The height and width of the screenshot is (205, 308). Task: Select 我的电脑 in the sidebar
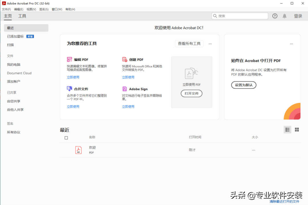14,65
